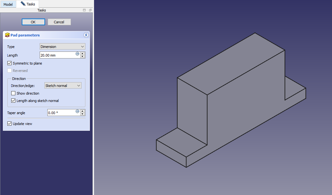Float the Tasks panel with undock icon

click(x=90, y=10)
